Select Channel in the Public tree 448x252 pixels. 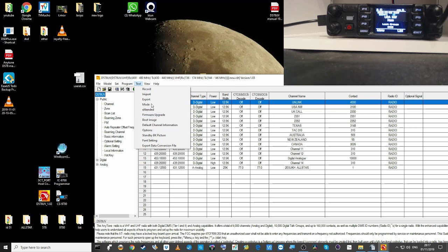[x=109, y=104]
